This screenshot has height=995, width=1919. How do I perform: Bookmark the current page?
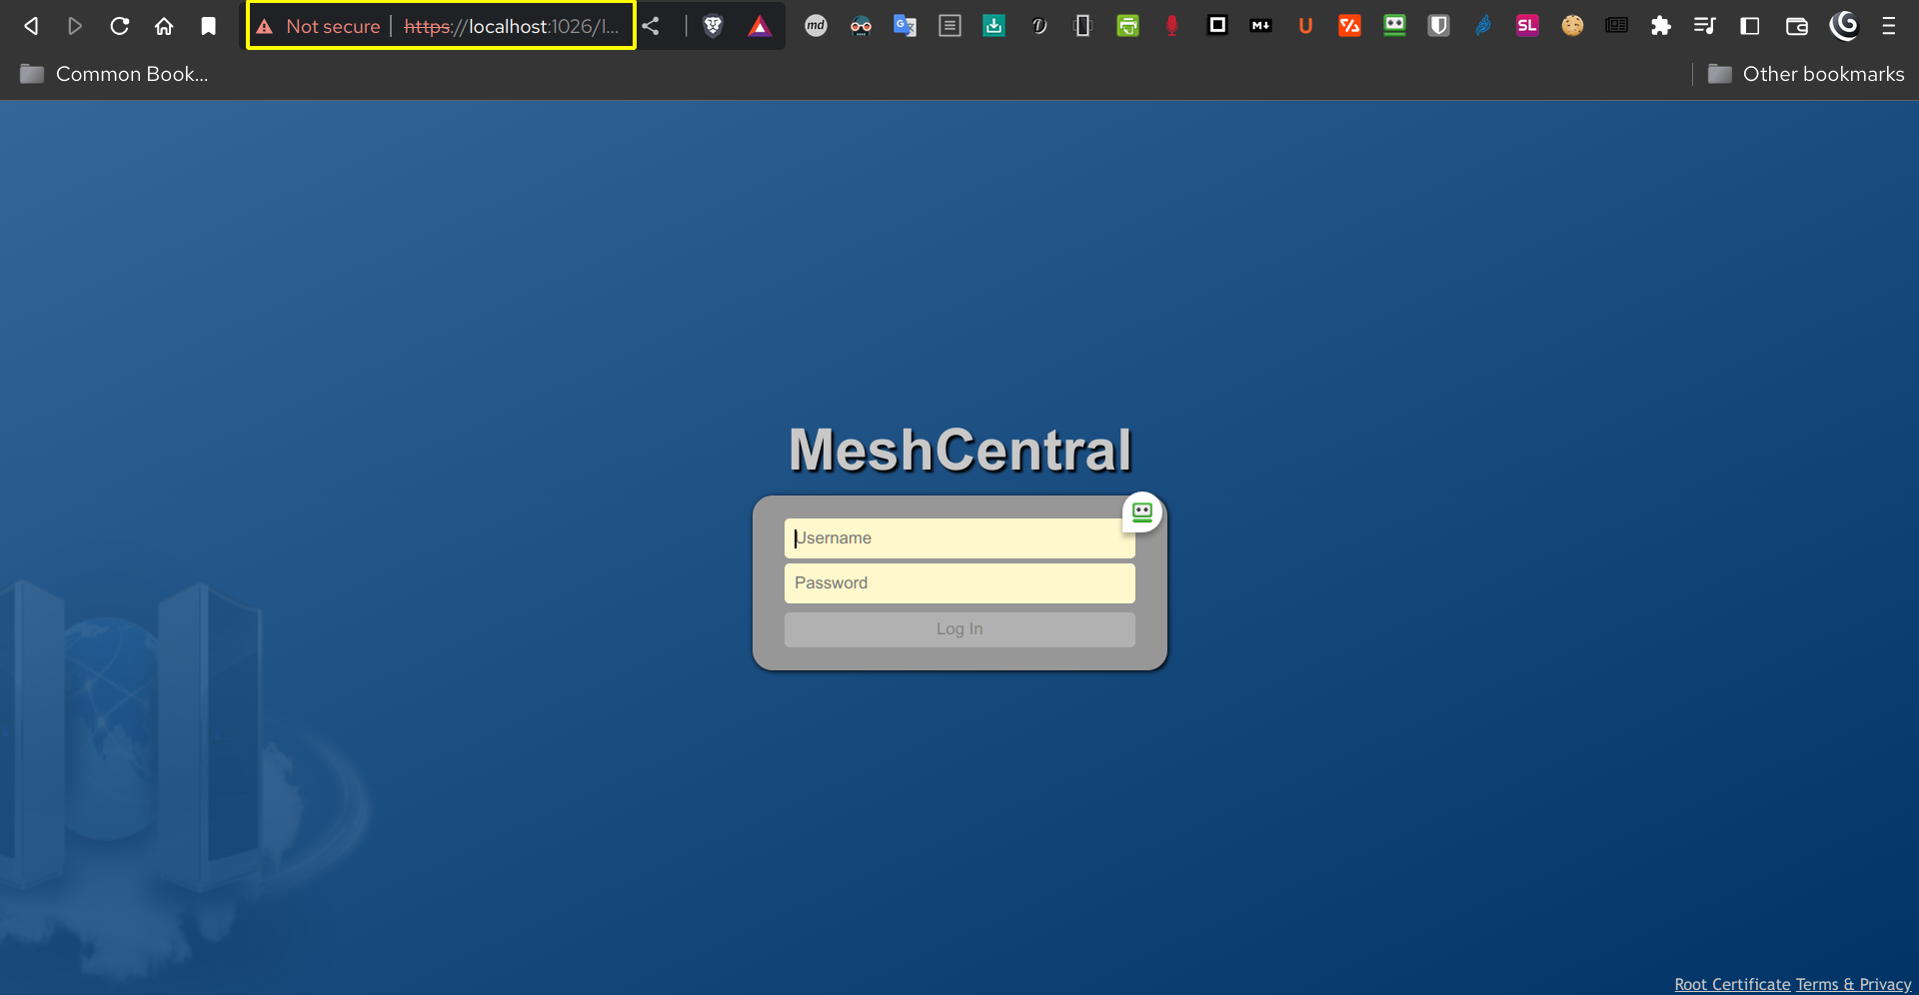click(208, 26)
